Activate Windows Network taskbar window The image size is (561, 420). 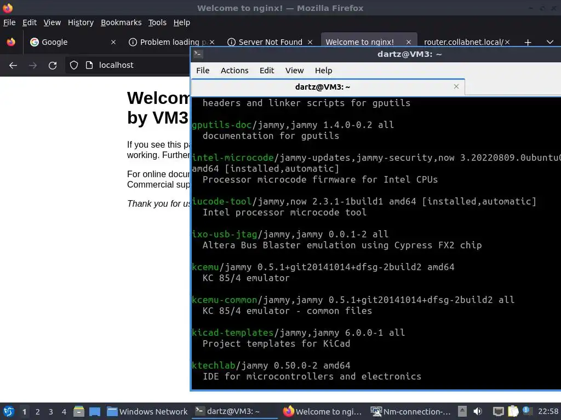(x=147, y=411)
